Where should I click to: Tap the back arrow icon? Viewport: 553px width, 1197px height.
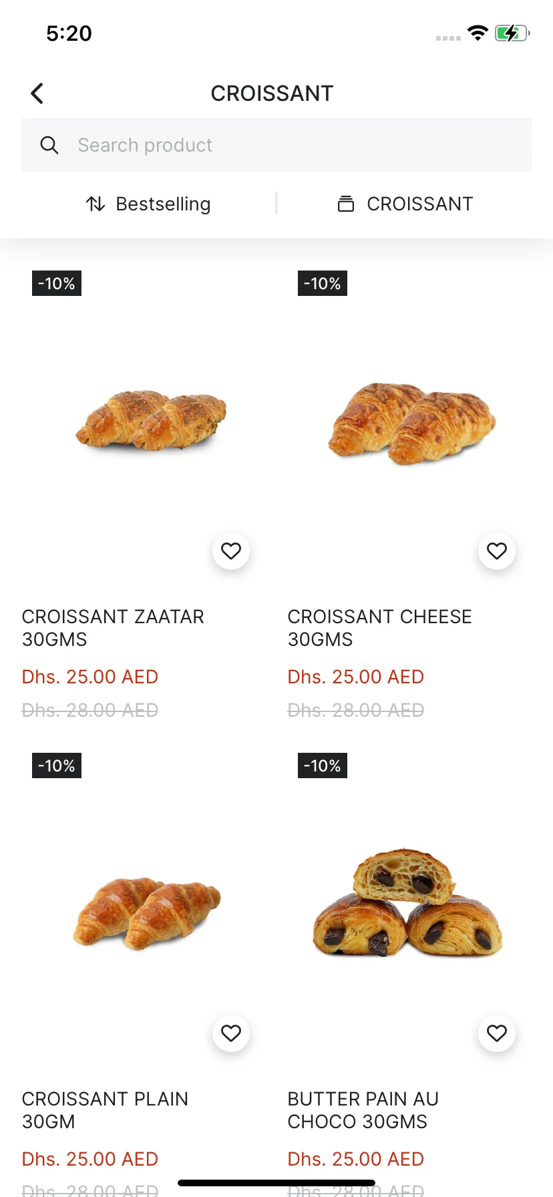(x=37, y=94)
